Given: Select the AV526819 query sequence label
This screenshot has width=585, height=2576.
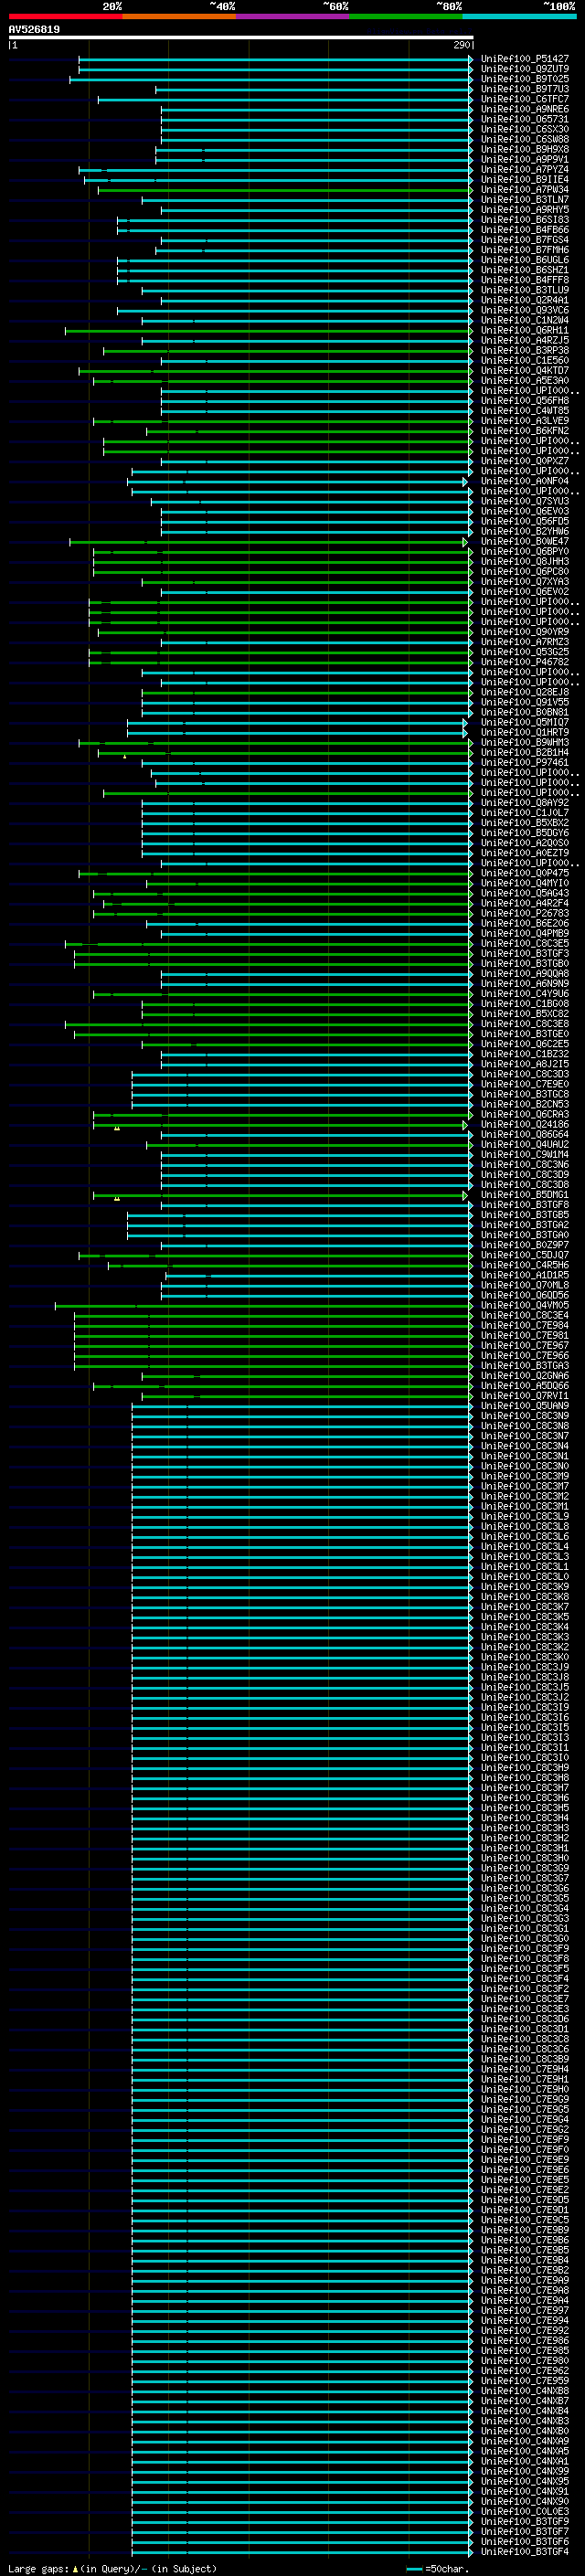Looking at the screenshot, I should click(34, 30).
